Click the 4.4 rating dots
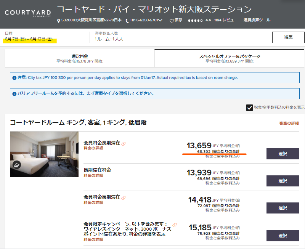 (195, 21)
